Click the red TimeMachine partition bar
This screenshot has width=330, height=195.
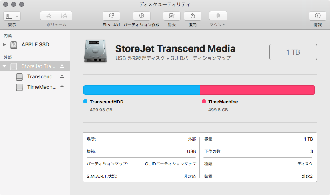pyautogui.click(x=257, y=90)
